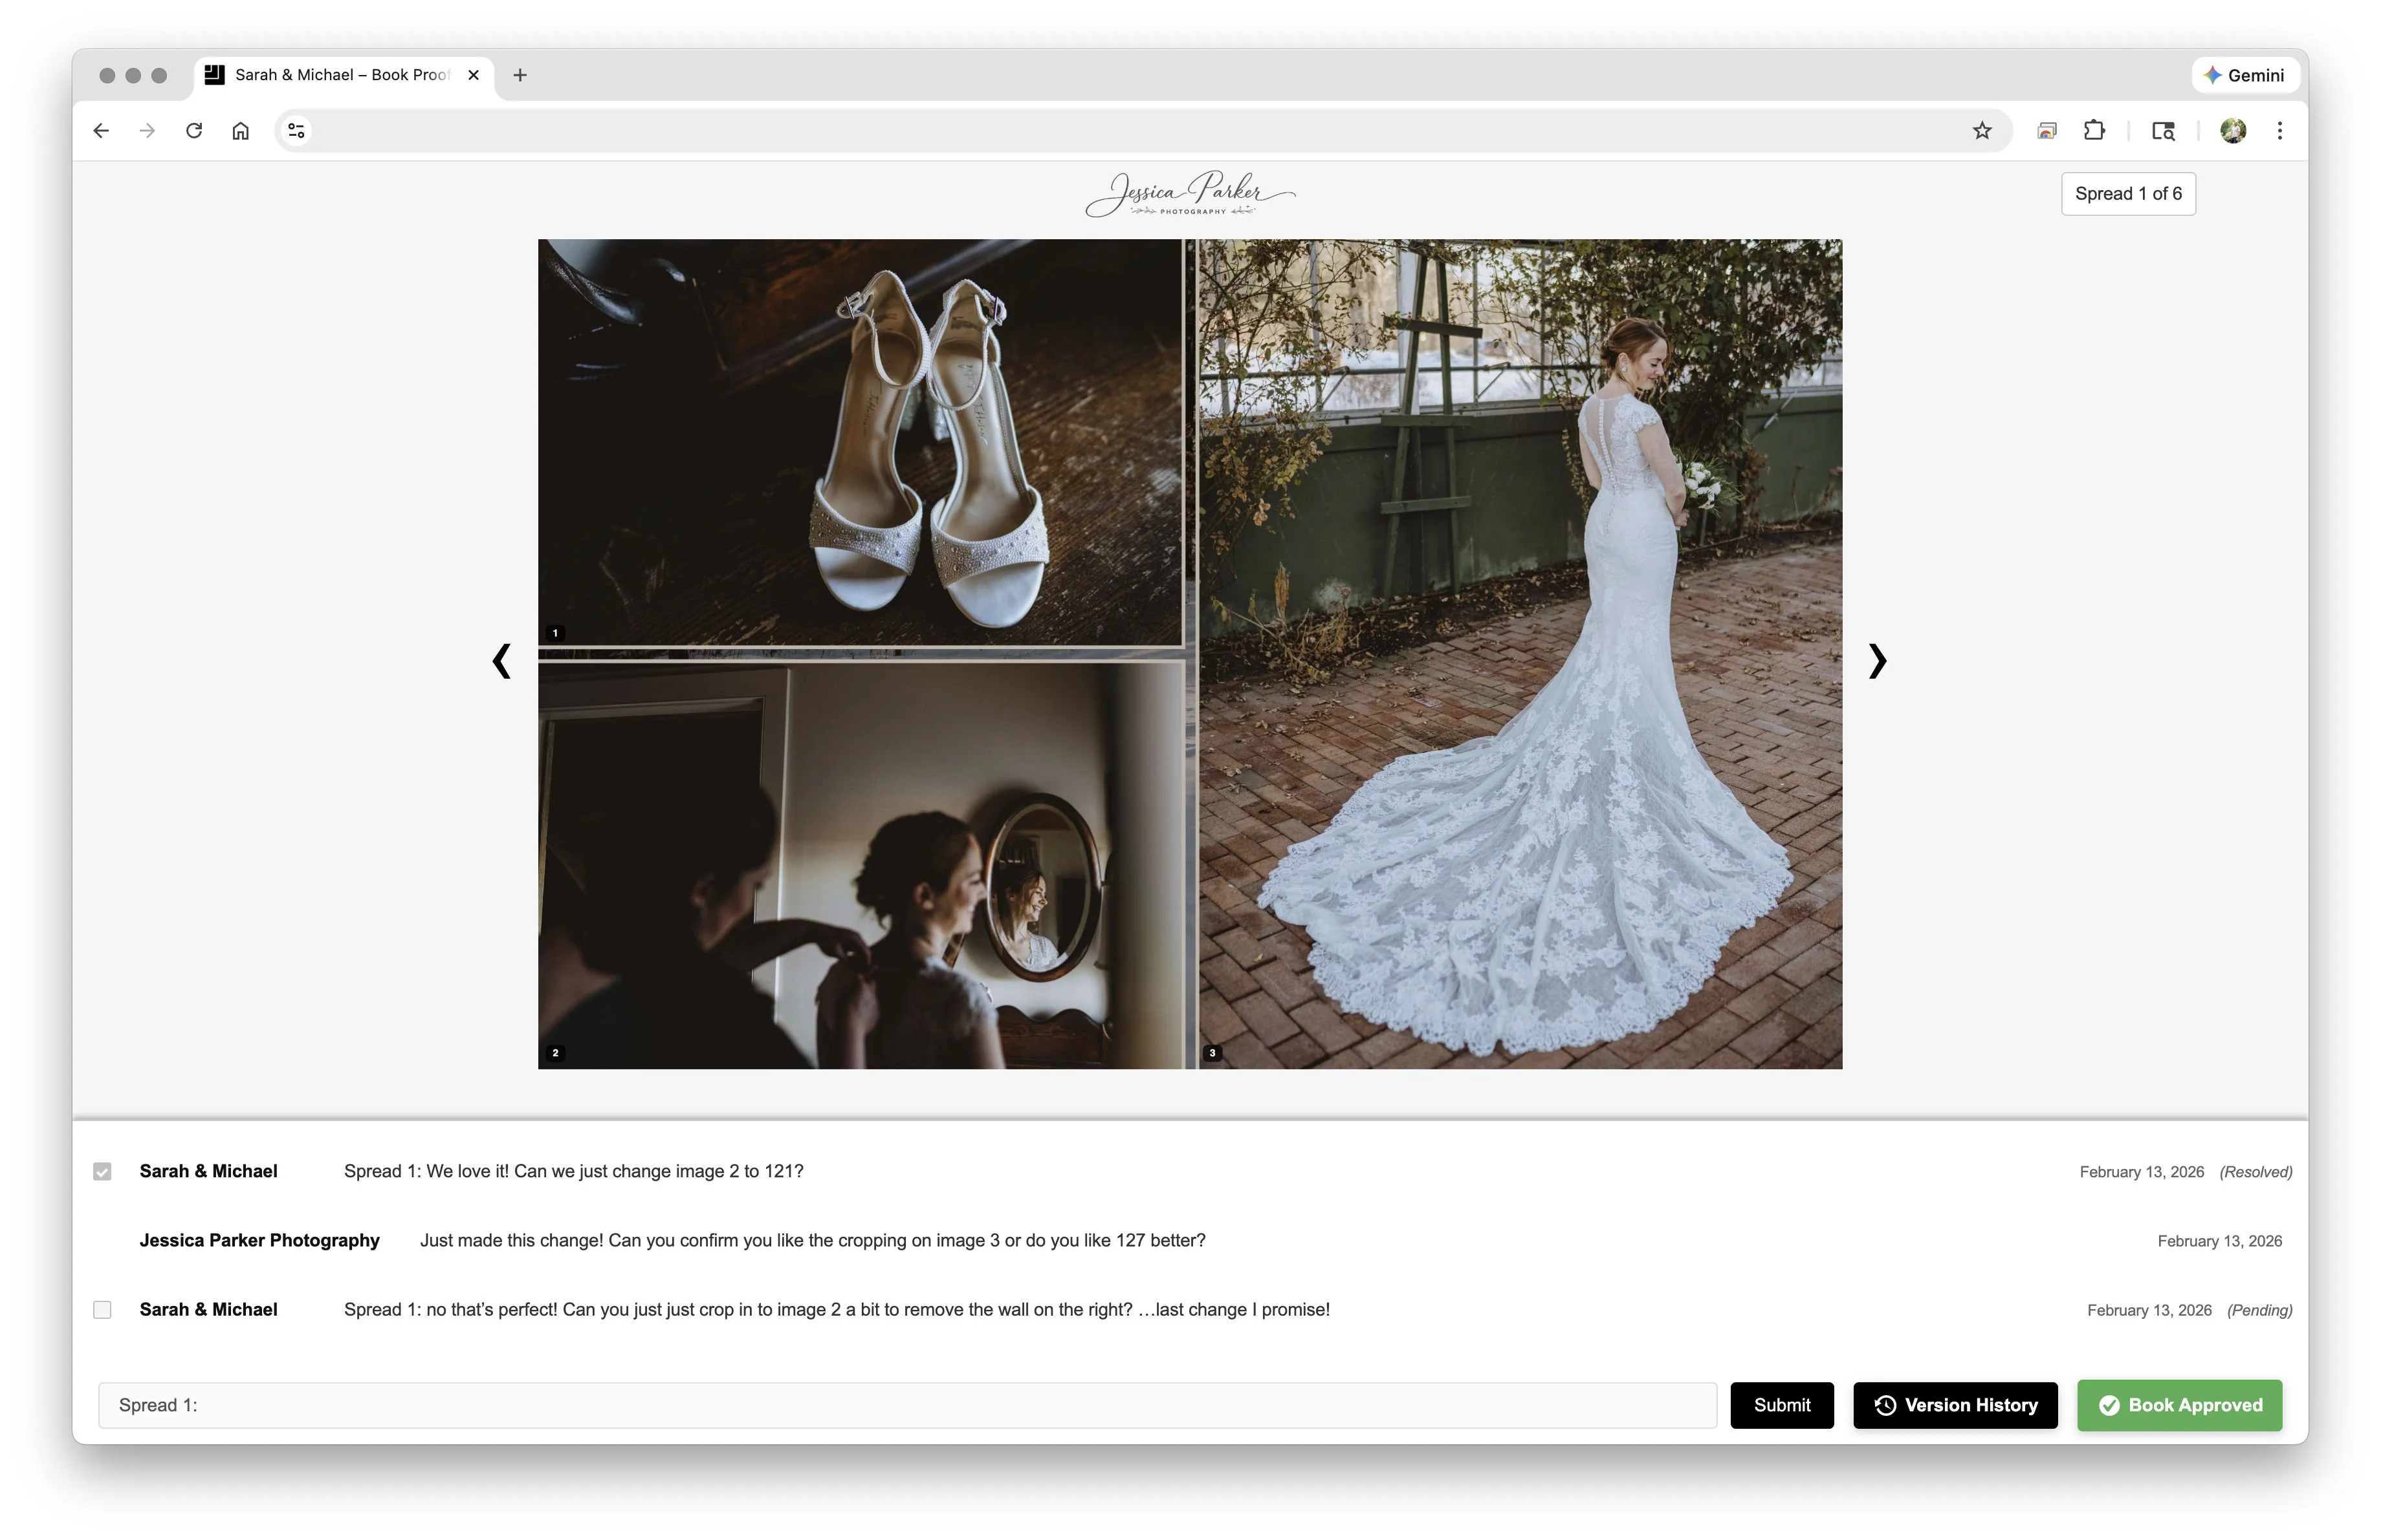Image resolution: width=2381 pixels, height=1540 pixels.
Task: Bookmark this page using the star icon
Action: pyautogui.click(x=1982, y=130)
